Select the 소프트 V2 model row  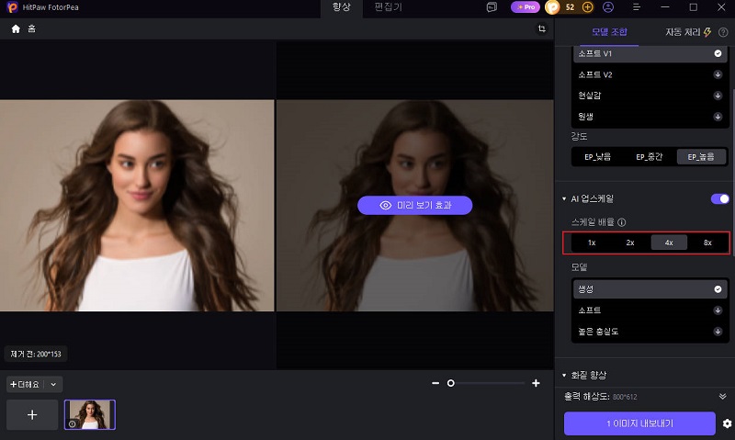click(x=650, y=74)
